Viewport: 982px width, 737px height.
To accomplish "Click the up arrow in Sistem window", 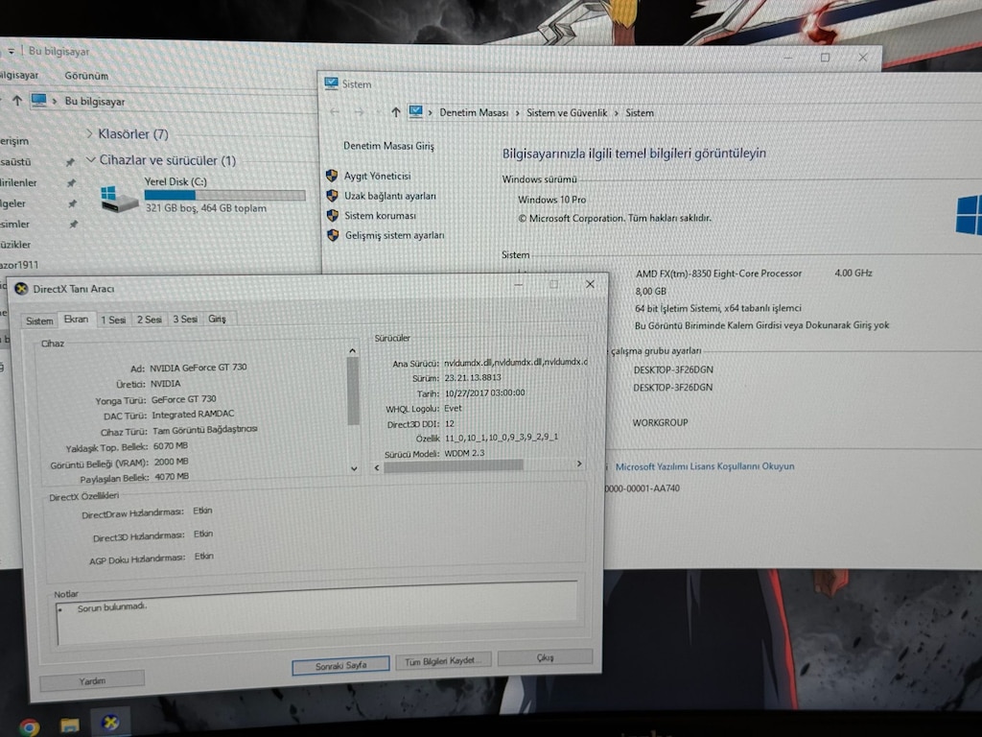I will [395, 112].
